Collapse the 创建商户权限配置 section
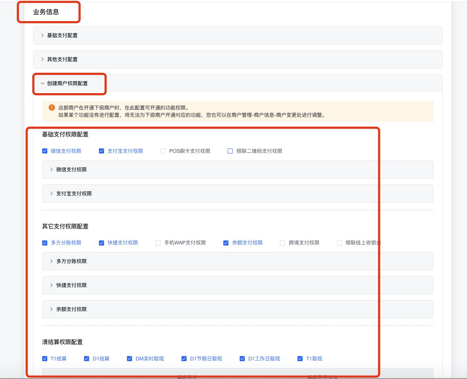The height and width of the screenshot is (379, 467). pos(43,83)
